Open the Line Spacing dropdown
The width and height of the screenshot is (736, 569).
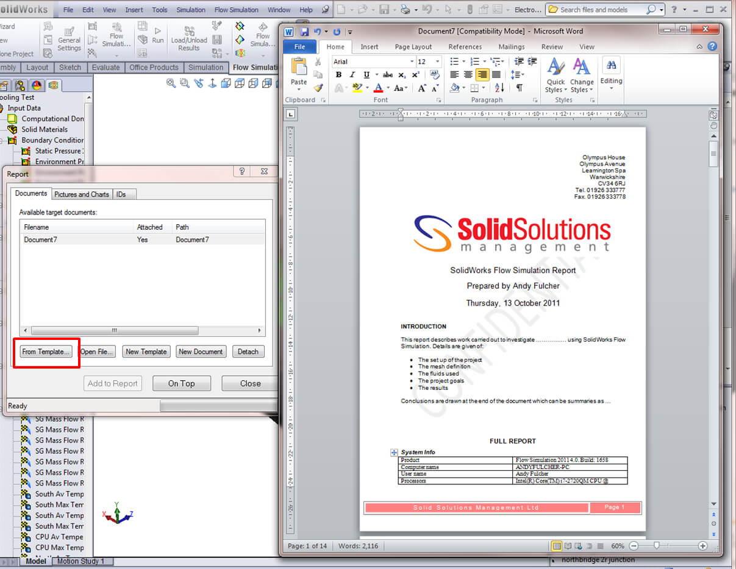tap(518, 75)
